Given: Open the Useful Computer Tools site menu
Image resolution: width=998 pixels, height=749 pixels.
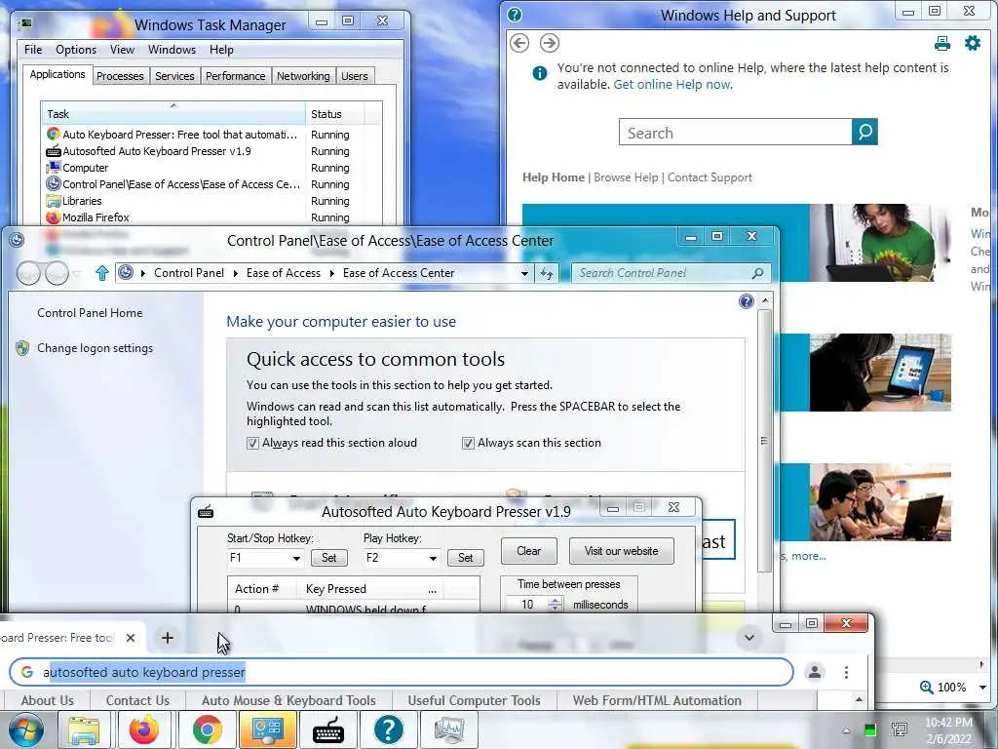Looking at the screenshot, I should [475, 700].
